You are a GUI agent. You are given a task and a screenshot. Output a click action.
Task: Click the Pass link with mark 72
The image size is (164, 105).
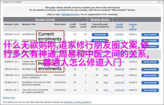106,90
